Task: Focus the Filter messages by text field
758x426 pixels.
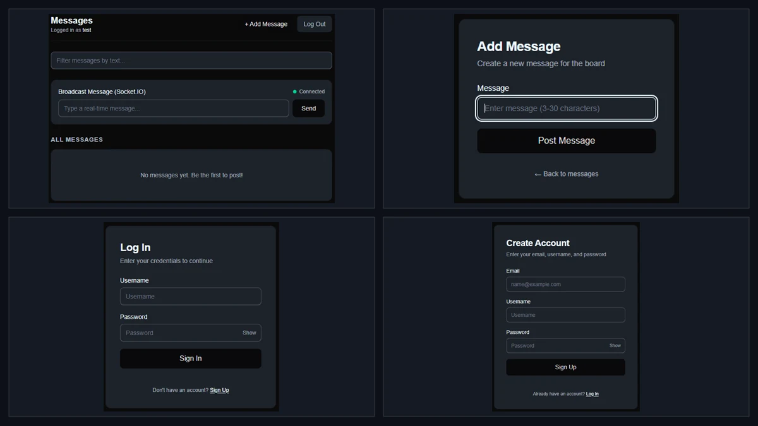Action: point(191,61)
